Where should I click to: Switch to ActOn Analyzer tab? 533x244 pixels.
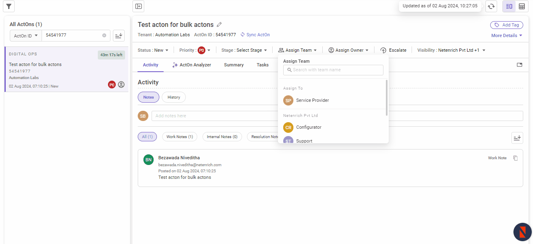coord(192,65)
